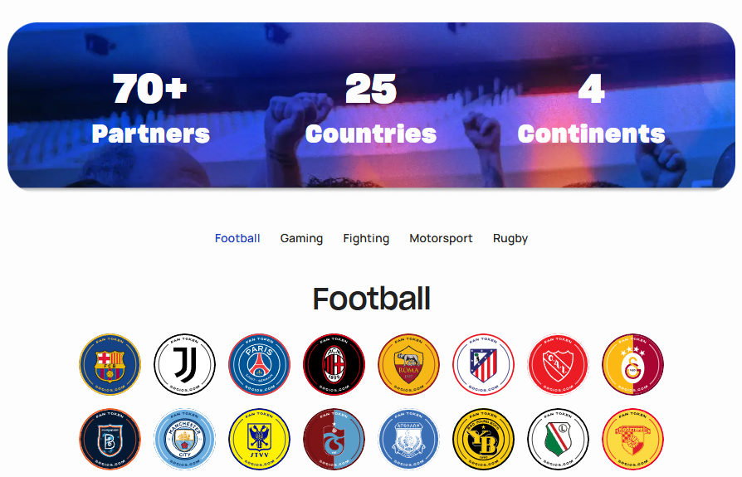
Task: Choose the AC Milan fan token
Action: point(334,364)
